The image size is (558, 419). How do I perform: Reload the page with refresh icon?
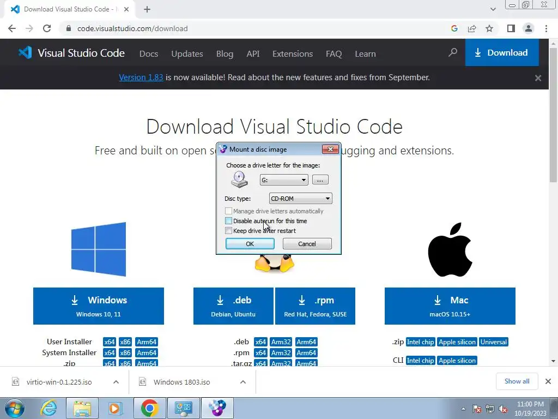47,28
